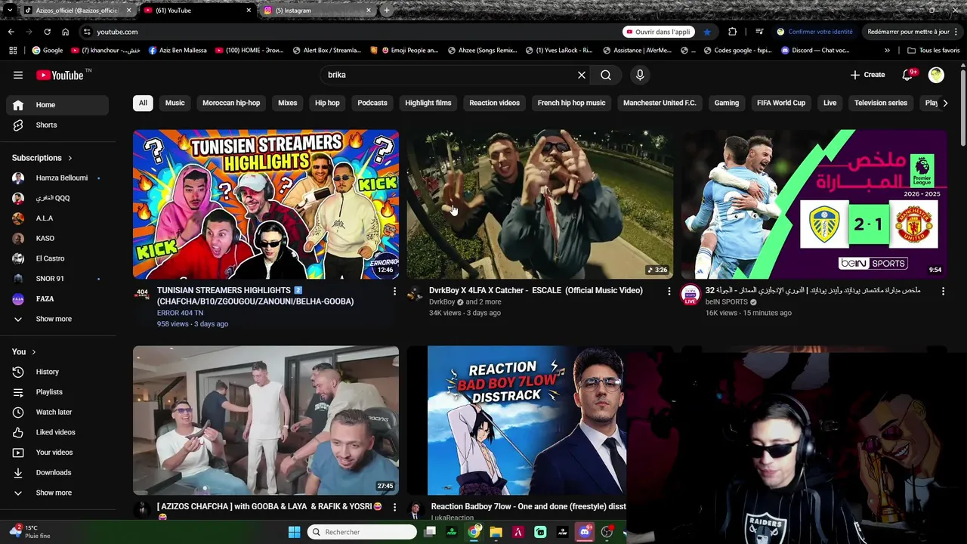This screenshot has height=544, width=967.
Task: Open Windows Start menu
Action: [x=294, y=532]
